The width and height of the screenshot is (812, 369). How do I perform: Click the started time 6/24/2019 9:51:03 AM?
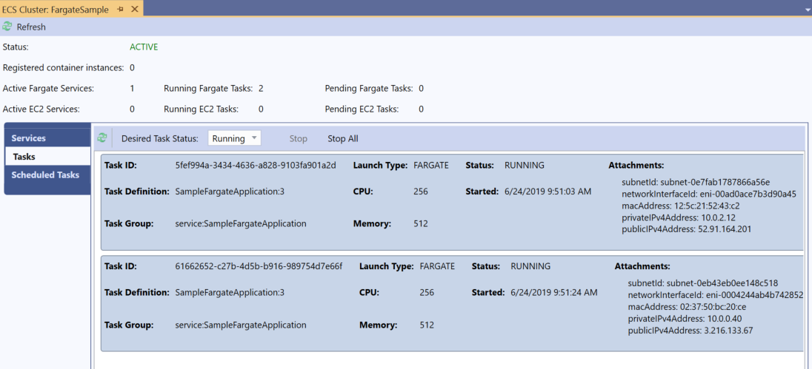pos(548,192)
